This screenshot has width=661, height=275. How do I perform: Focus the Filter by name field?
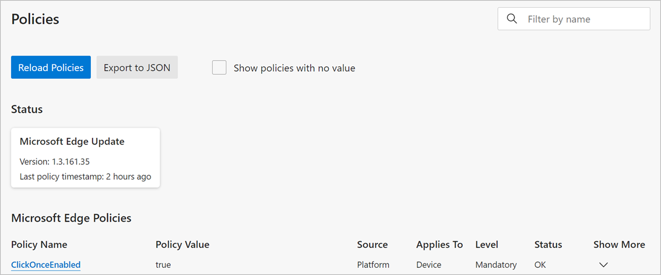tap(584, 19)
